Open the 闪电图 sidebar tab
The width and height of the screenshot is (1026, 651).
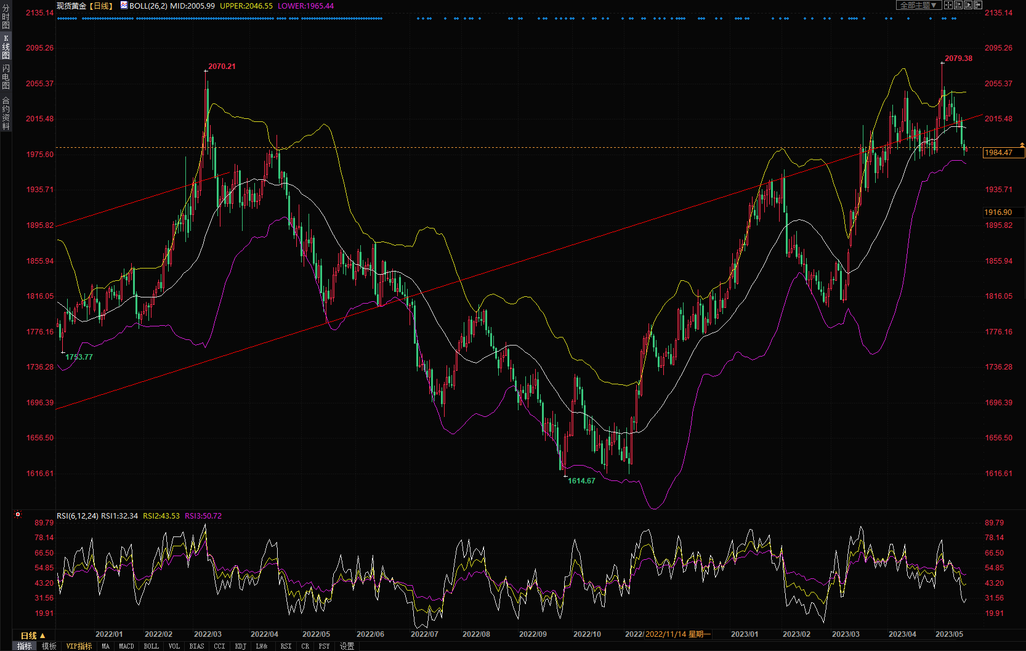[6, 77]
